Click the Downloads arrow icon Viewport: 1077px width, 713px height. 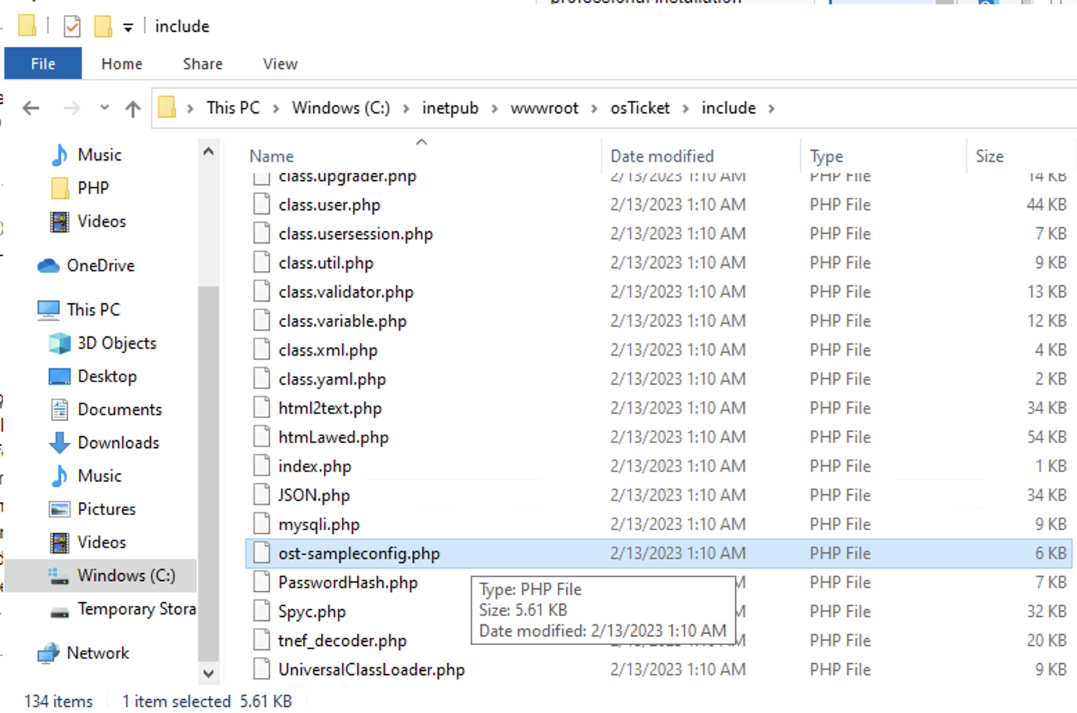tap(60, 443)
